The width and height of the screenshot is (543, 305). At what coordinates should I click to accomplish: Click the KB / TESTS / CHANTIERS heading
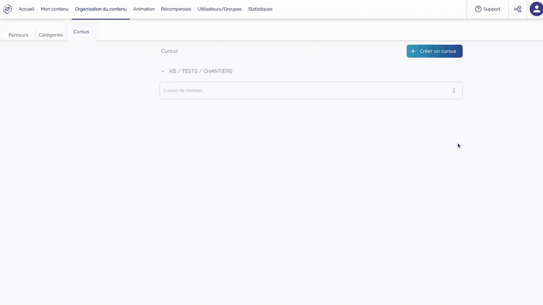point(201,71)
